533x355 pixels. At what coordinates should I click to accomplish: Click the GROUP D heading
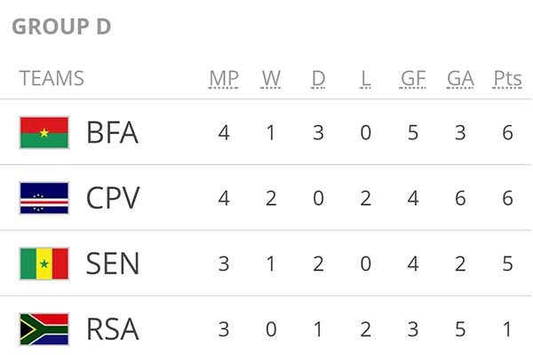(x=61, y=27)
